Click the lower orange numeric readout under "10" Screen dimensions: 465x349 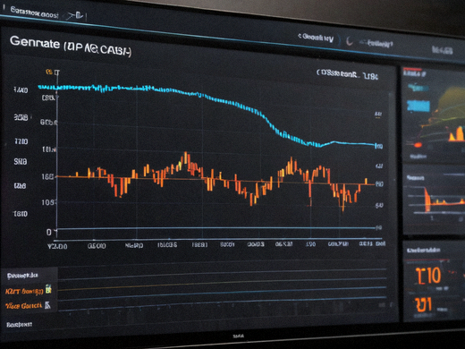tap(424, 305)
